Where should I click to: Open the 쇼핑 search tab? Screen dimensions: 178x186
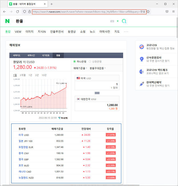83,32
